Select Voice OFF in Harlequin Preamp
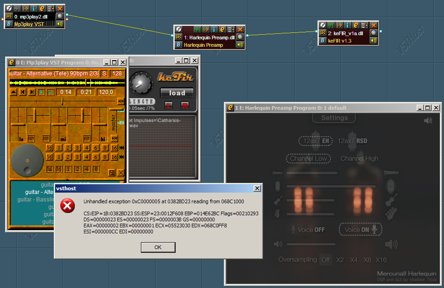 308,230
